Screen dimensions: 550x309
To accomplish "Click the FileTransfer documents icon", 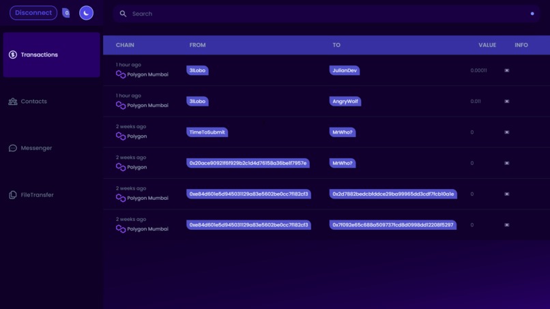I will (13, 194).
